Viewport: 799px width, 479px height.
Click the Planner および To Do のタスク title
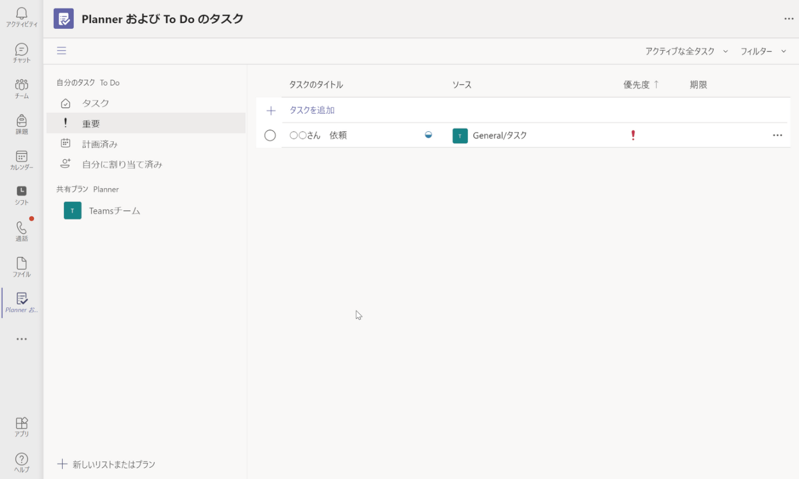pos(162,19)
